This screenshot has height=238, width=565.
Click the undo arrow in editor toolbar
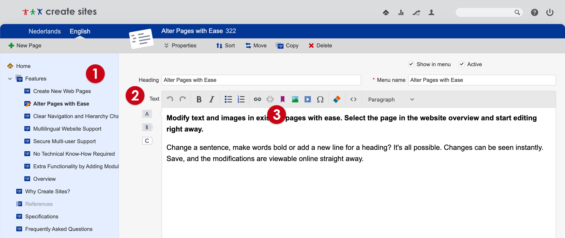coord(170,99)
